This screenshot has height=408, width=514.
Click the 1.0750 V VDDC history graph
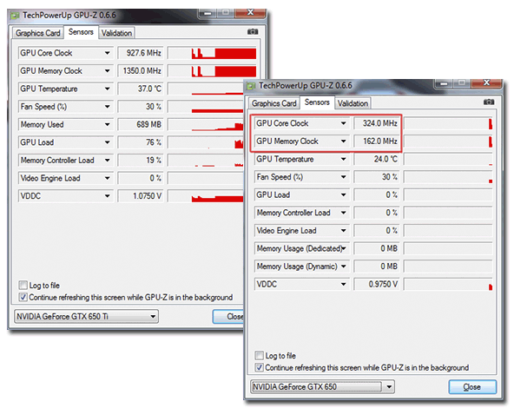pyautogui.click(x=206, y=196)
